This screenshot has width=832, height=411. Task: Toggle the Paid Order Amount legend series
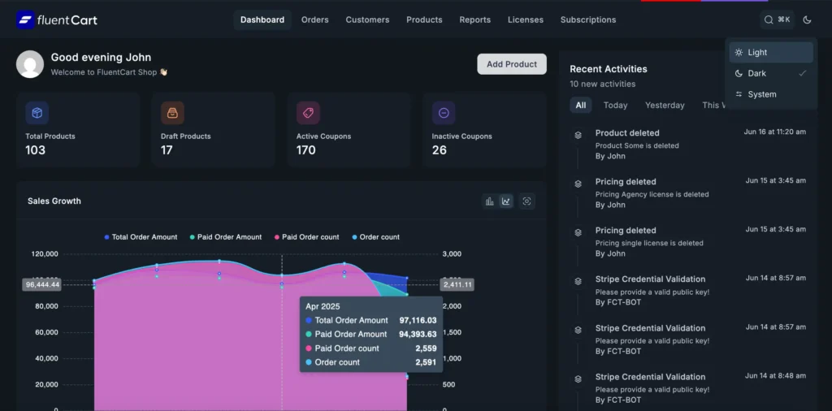(226, 237)
